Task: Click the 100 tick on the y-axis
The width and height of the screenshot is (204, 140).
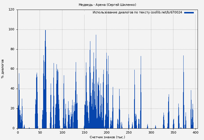Action: 11,29
